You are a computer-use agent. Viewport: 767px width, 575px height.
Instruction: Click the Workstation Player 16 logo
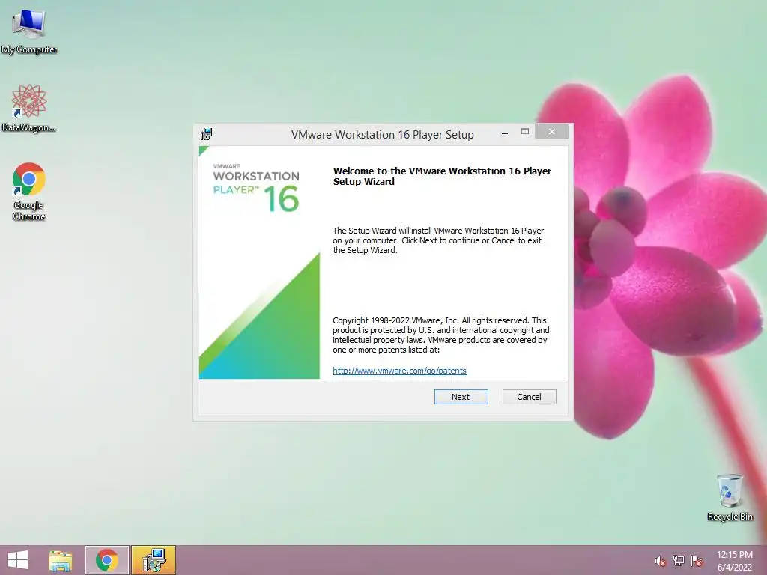256,188
